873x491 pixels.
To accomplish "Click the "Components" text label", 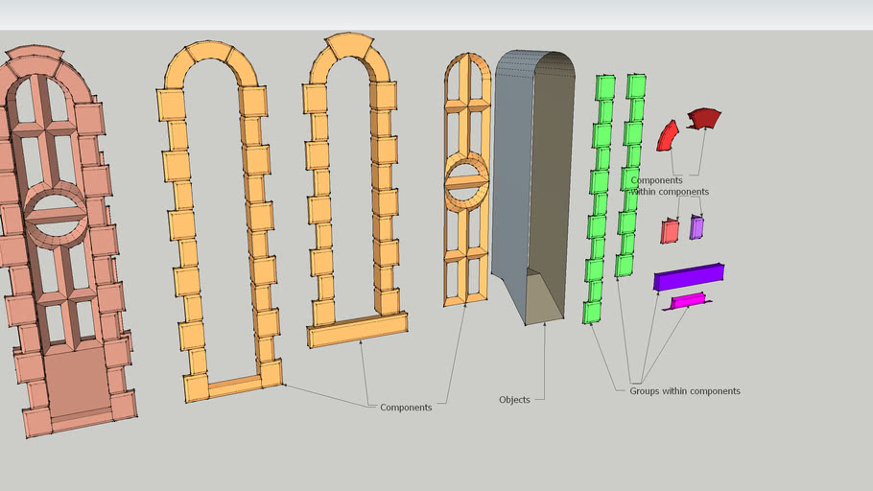I will click(406, 408).
